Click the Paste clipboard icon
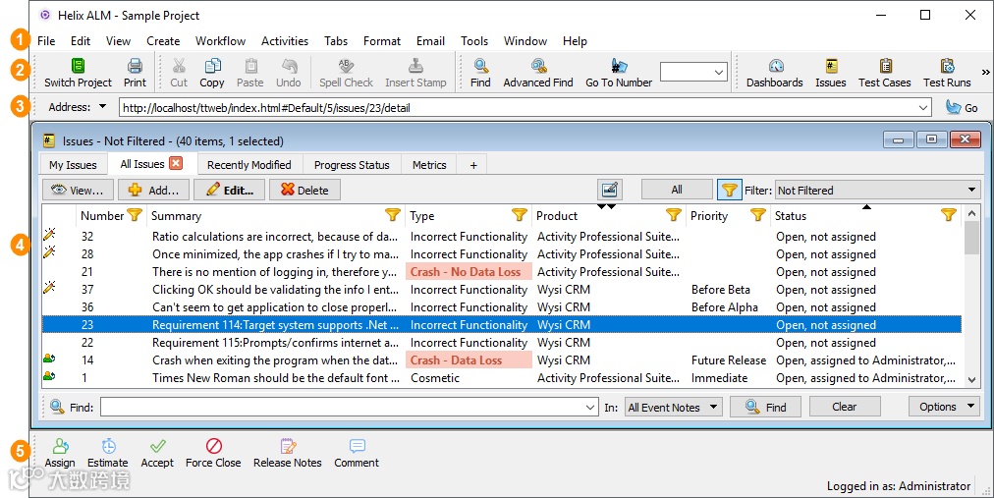994x498 pixels. click(x=251, y=65)
